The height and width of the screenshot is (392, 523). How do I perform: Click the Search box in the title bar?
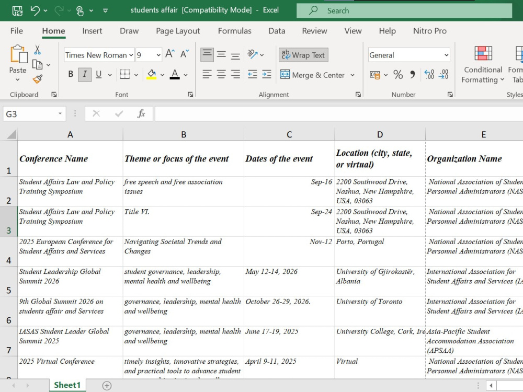(404, 10)
